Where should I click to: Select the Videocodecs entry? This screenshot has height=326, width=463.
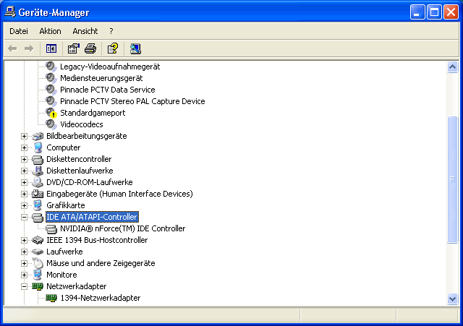(82, 124)
